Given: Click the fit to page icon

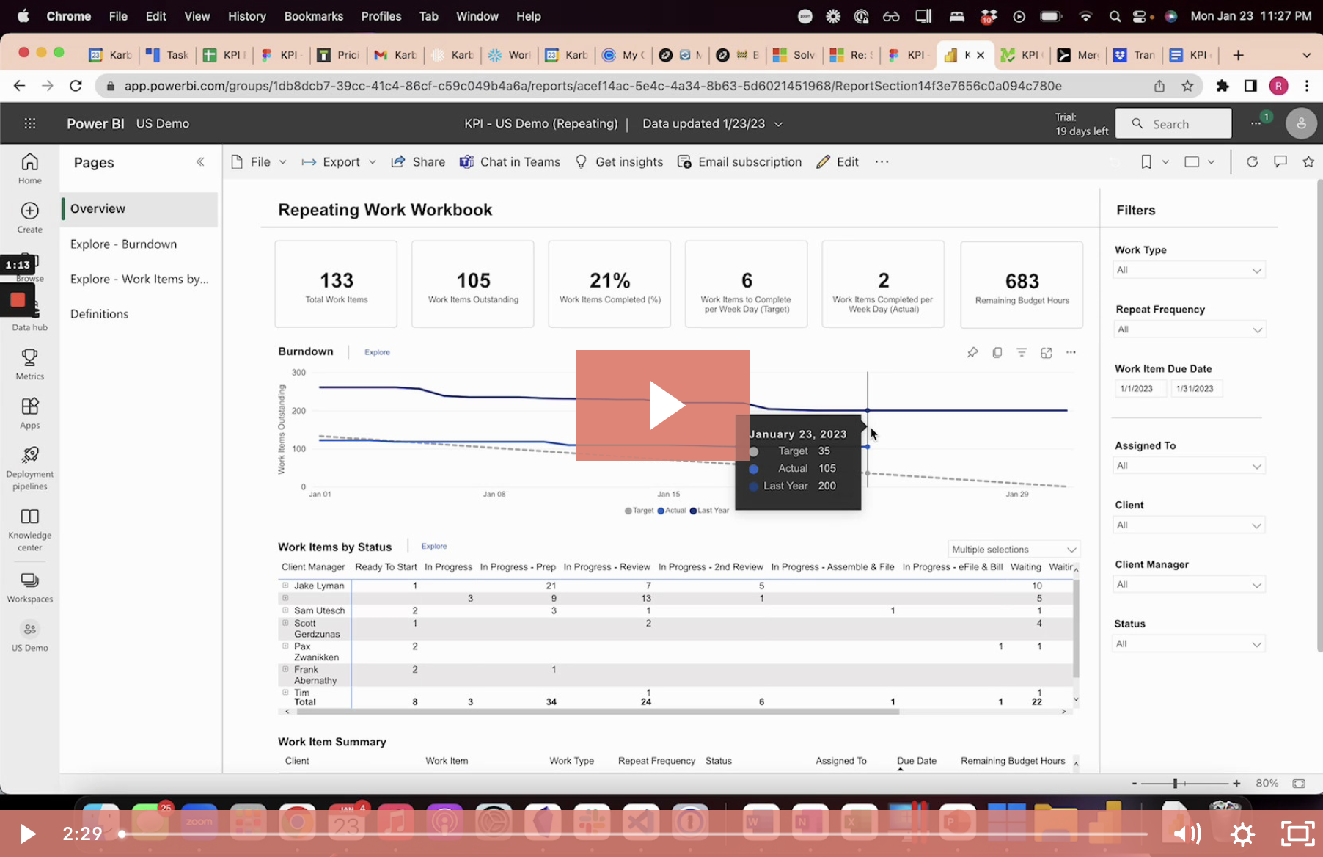Looking at the screenshot, I should coord(1299,783).
